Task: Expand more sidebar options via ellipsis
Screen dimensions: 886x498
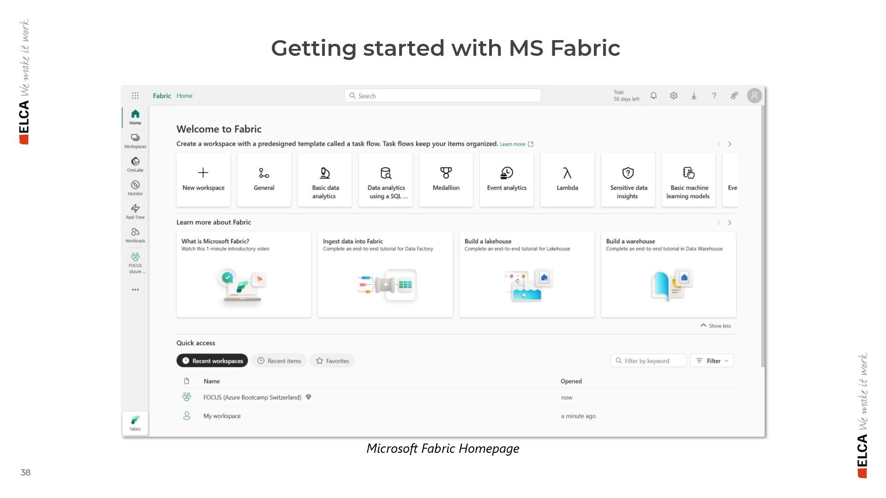Action: (135, 290)
